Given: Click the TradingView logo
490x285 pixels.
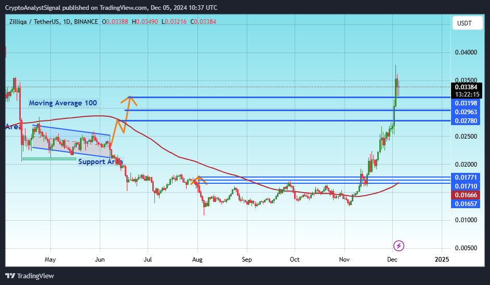Looking at the screenshot, I should [x=30, y=276].
